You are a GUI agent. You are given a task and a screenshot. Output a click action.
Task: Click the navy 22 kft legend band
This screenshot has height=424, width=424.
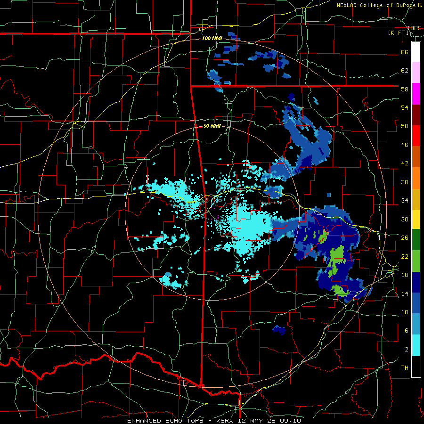coord(416,282)
